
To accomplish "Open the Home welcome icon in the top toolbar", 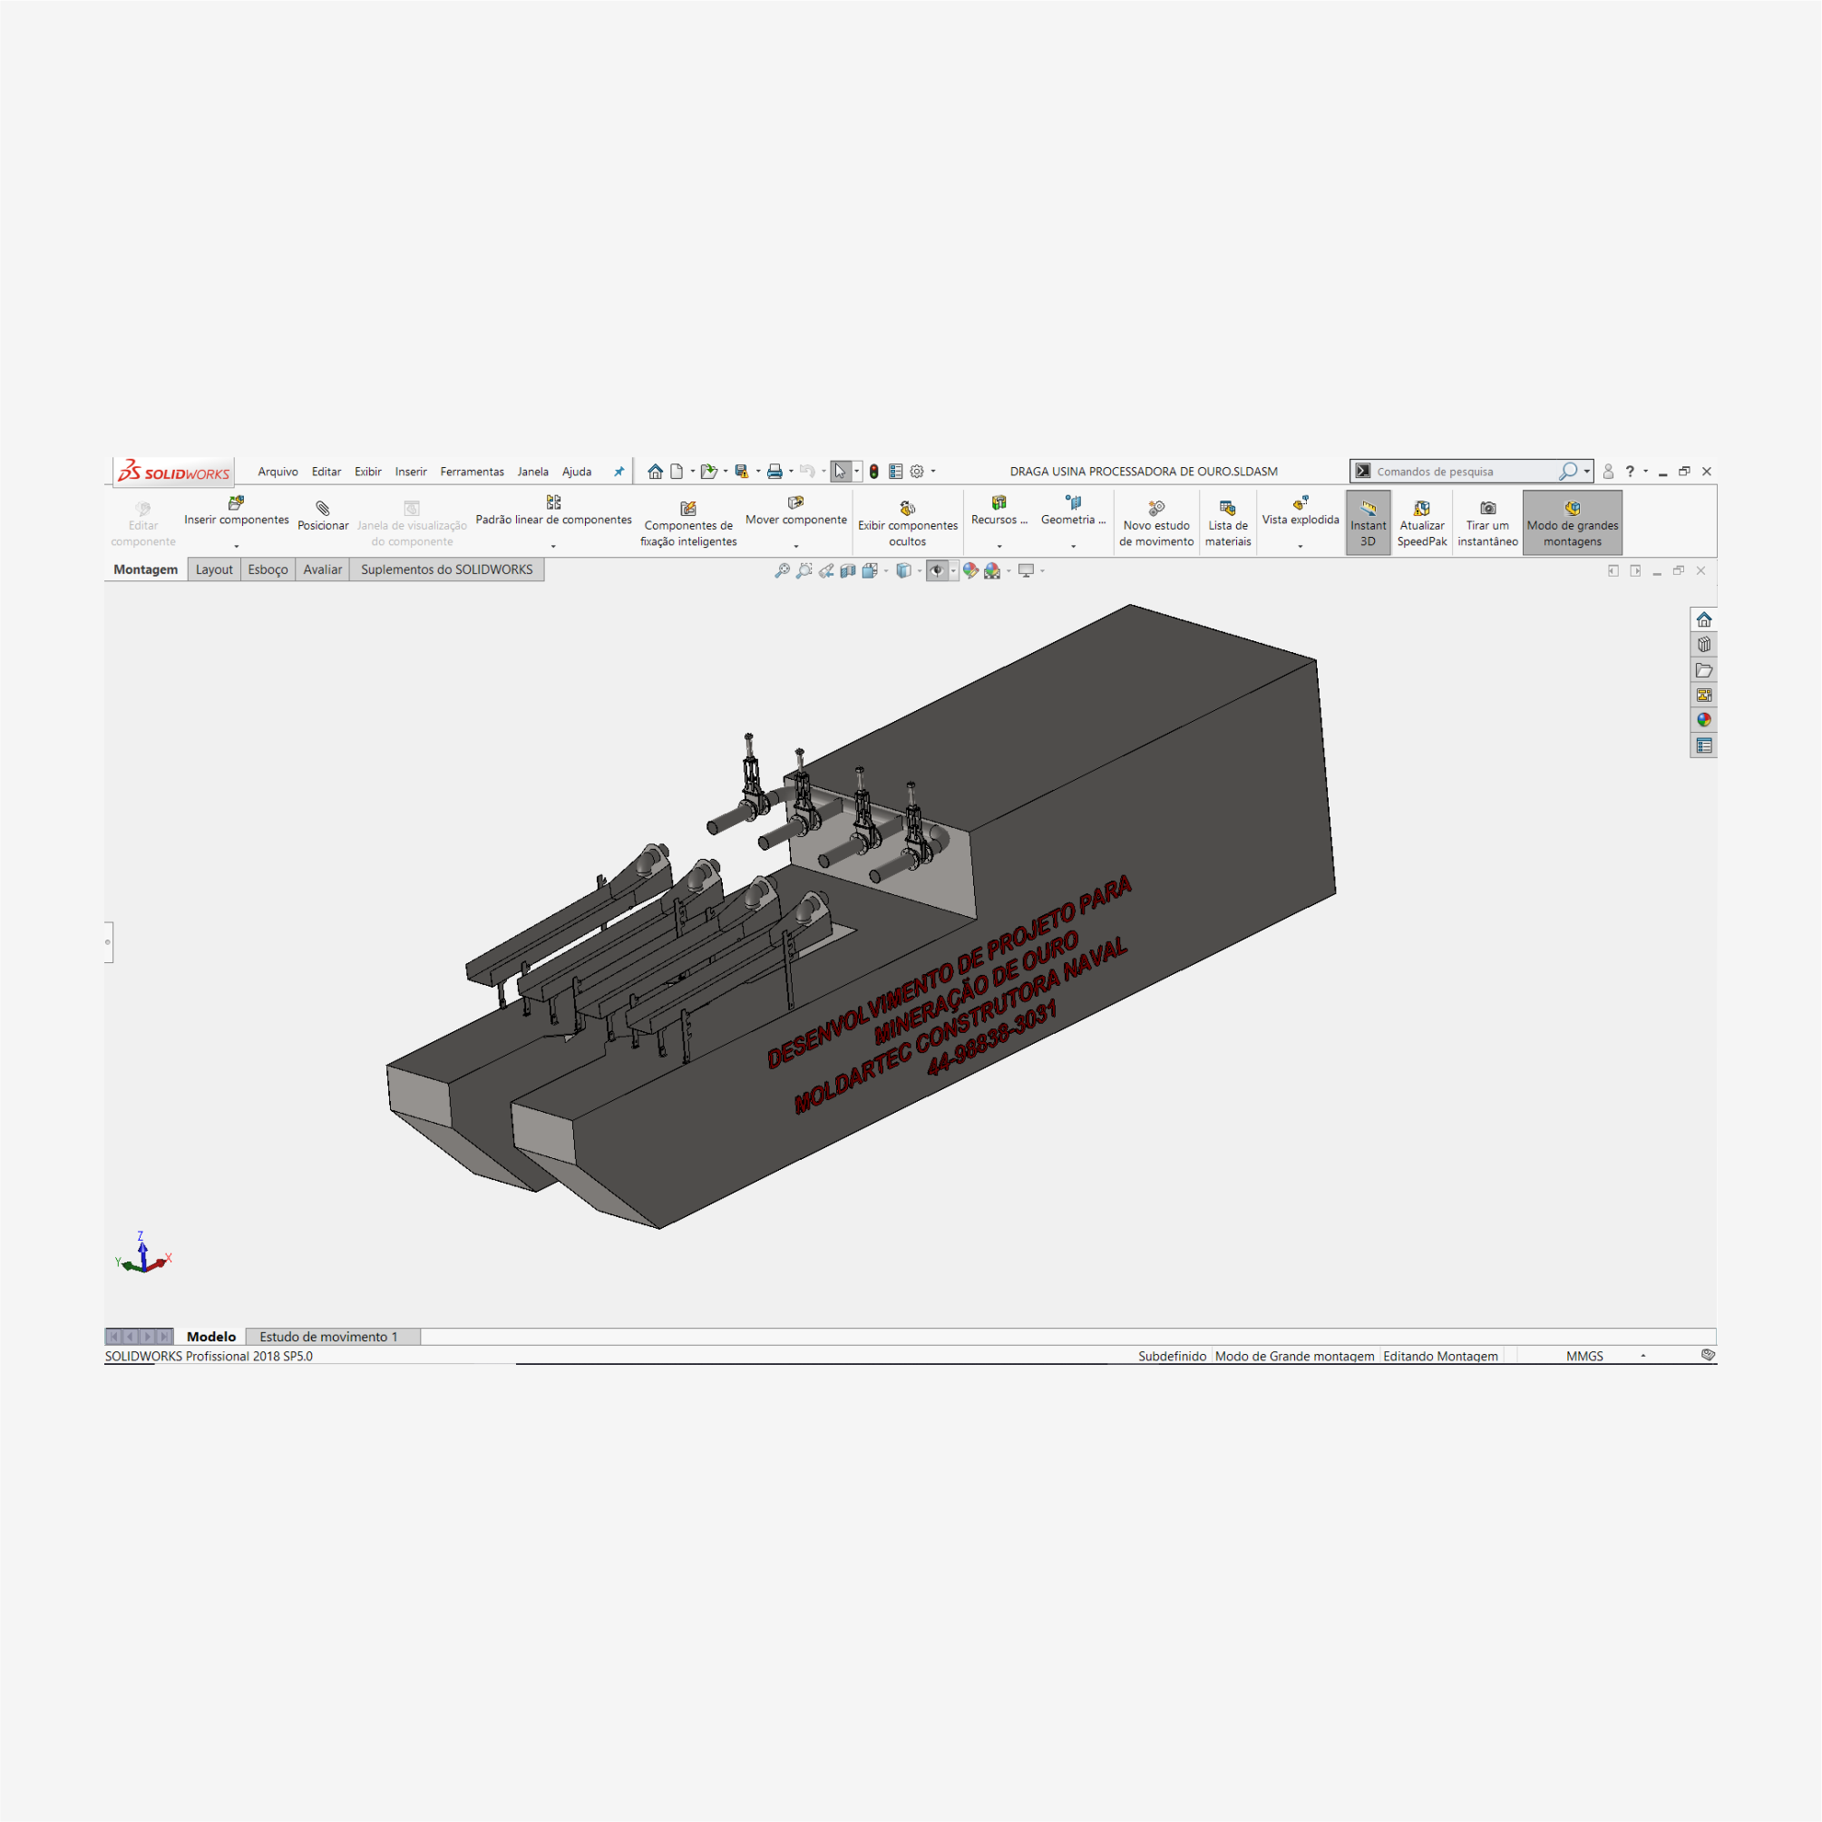I will [656, 472].
